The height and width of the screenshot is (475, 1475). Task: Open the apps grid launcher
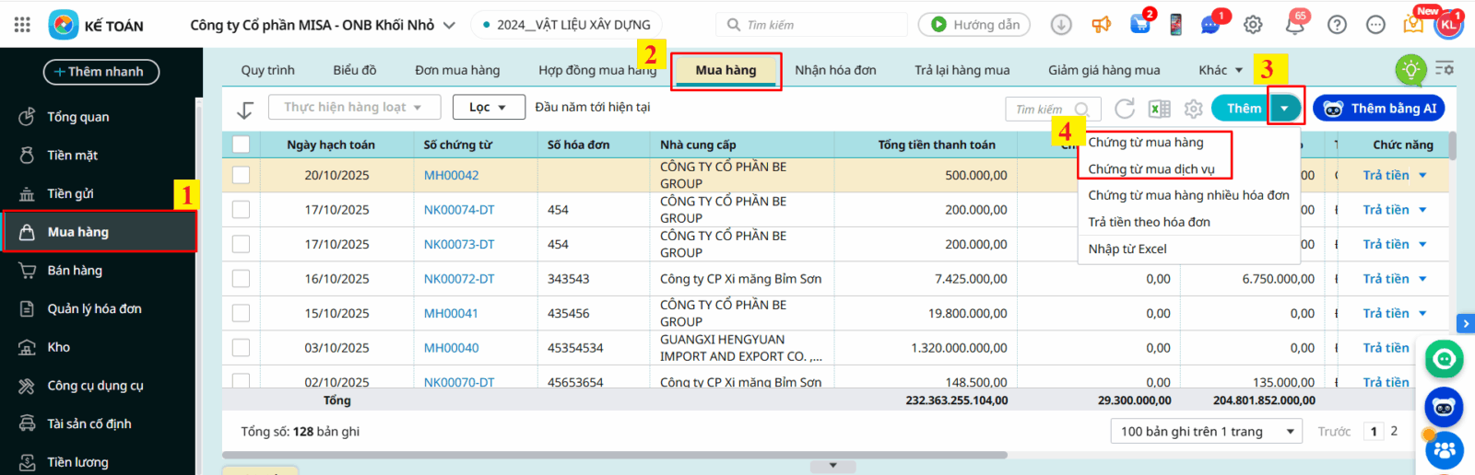point(22,25)
